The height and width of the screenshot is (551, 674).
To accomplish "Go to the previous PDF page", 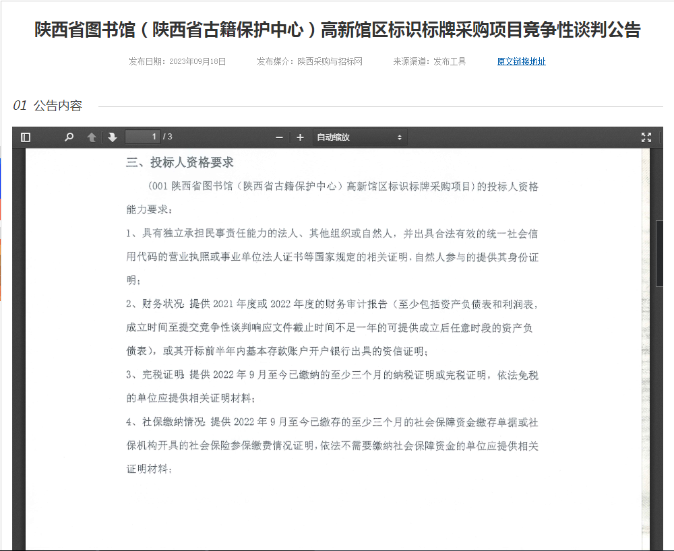I will tap(92, 137).
